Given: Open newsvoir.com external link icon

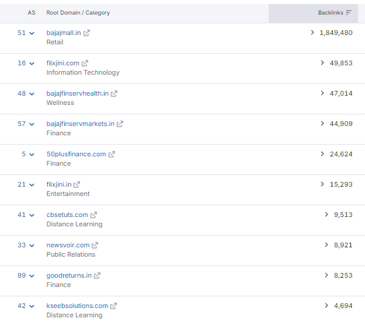Looking at the screenshot, I should pyautogui.click(x=95, y=246).
